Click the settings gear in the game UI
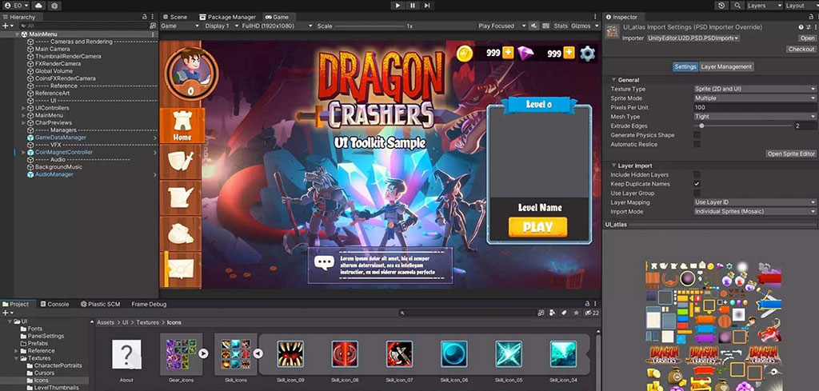Image resolution: width=819 pixels, height=391 pixels. click(x=588, y=54)
